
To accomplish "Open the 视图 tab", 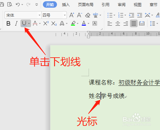I will [x=138, y=5].
